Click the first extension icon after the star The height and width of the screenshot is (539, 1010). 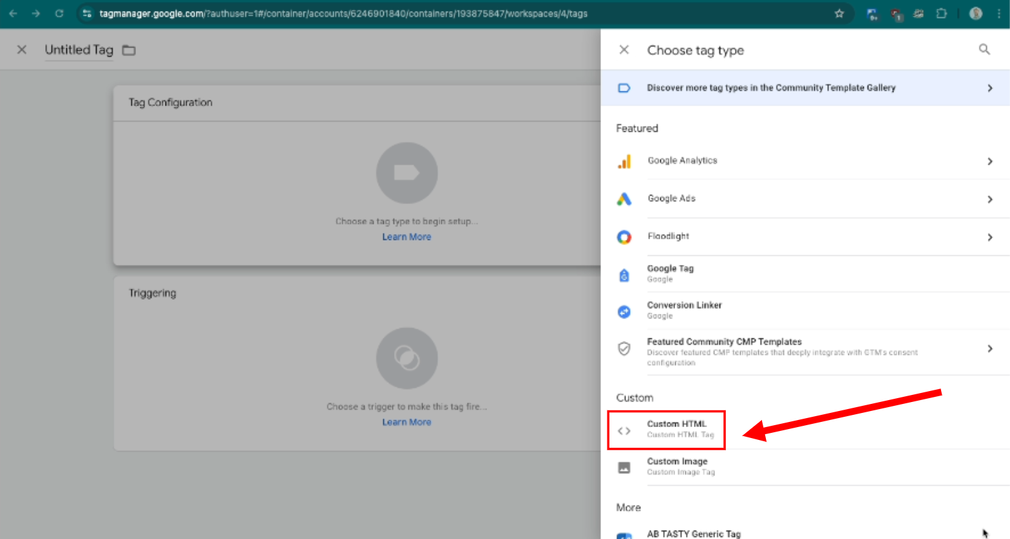point(872,14)
